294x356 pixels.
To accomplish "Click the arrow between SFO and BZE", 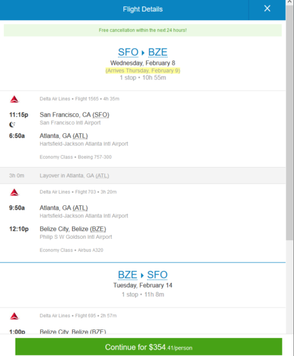I will [x=143, y=53].
